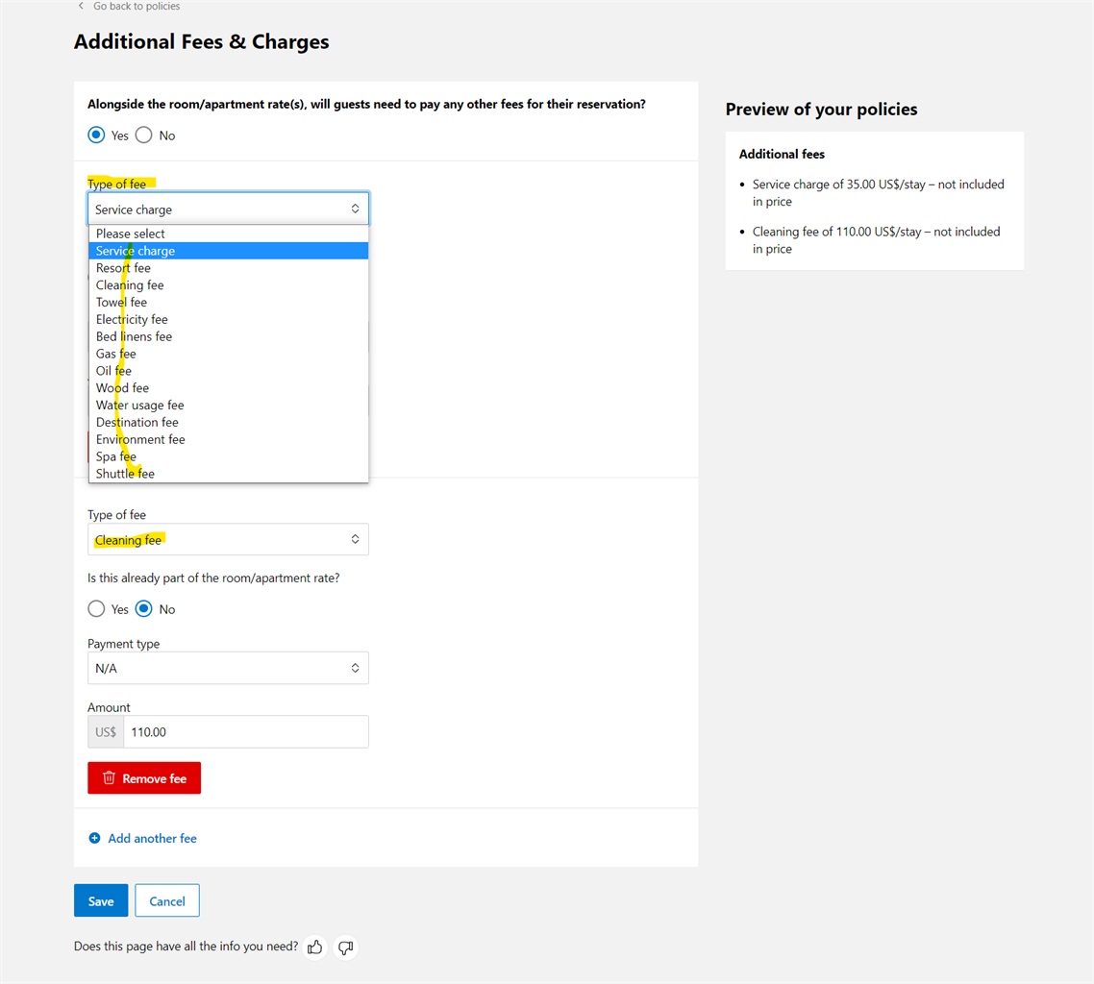Click the Amount field showing 110.00
1094x984 pixels.
click(245, 732)
